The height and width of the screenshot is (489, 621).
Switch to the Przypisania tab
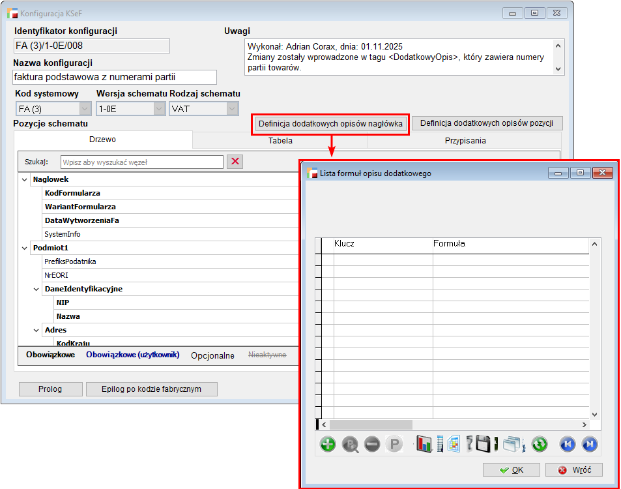(x=465, y=140)
